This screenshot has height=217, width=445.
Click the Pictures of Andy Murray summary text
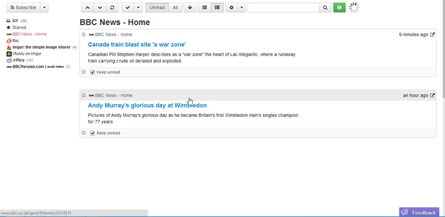click(193, 118)
